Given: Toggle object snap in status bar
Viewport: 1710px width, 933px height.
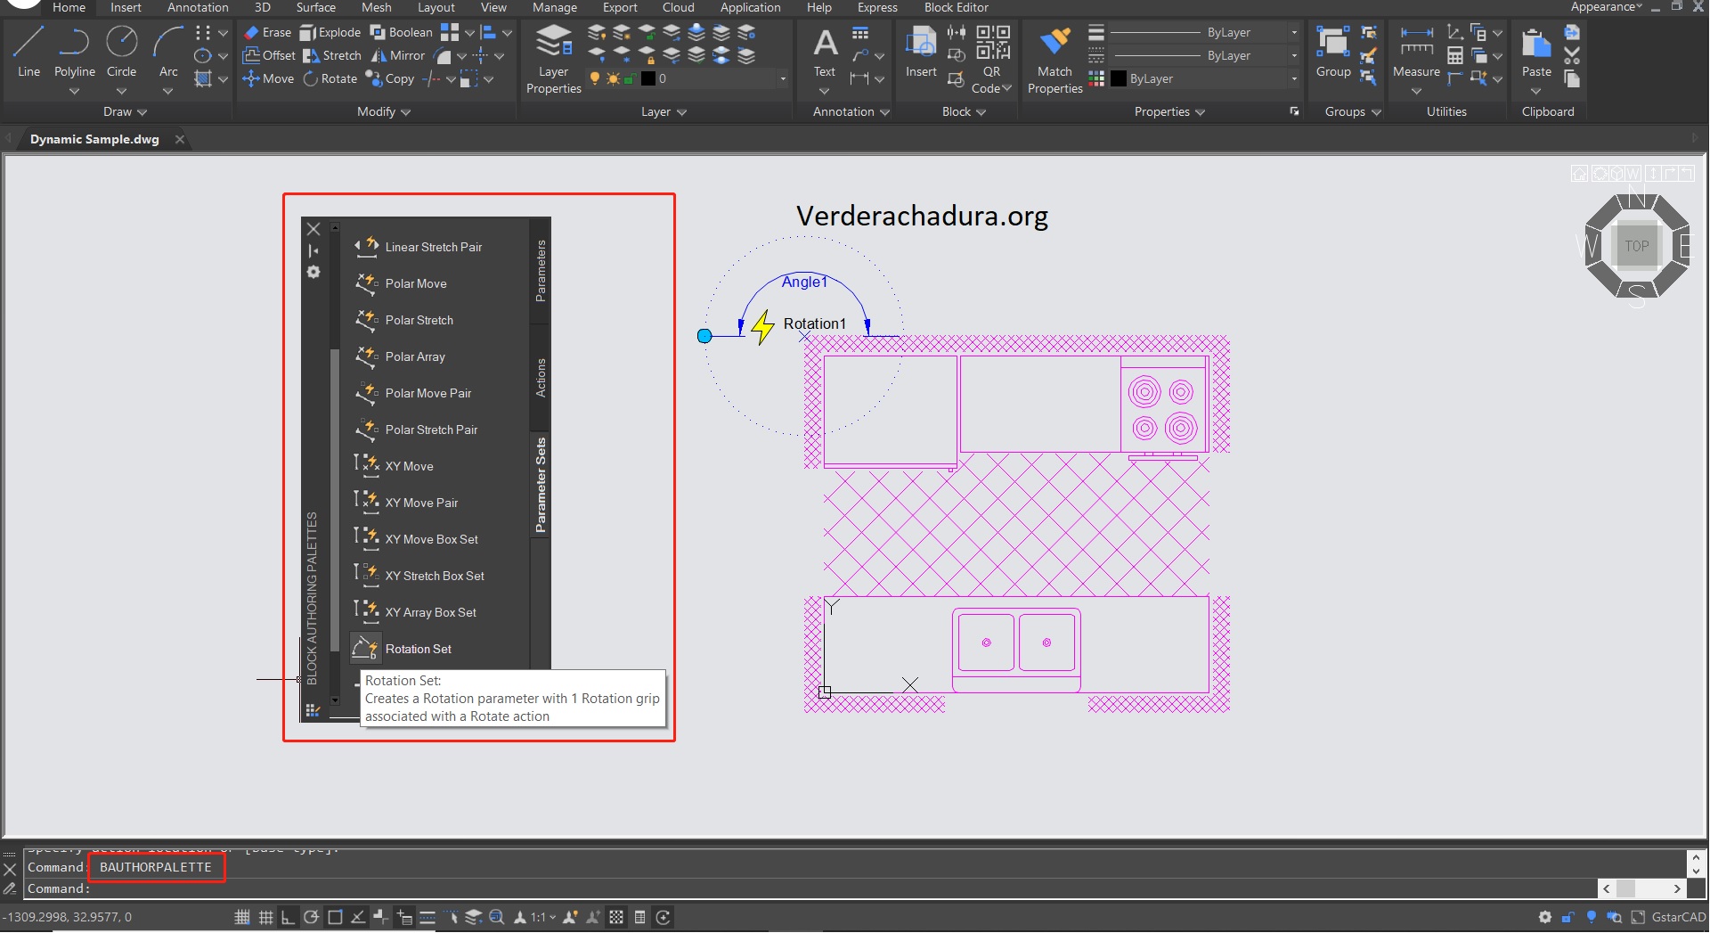Looking at the screenshot, I should (335, 917).
